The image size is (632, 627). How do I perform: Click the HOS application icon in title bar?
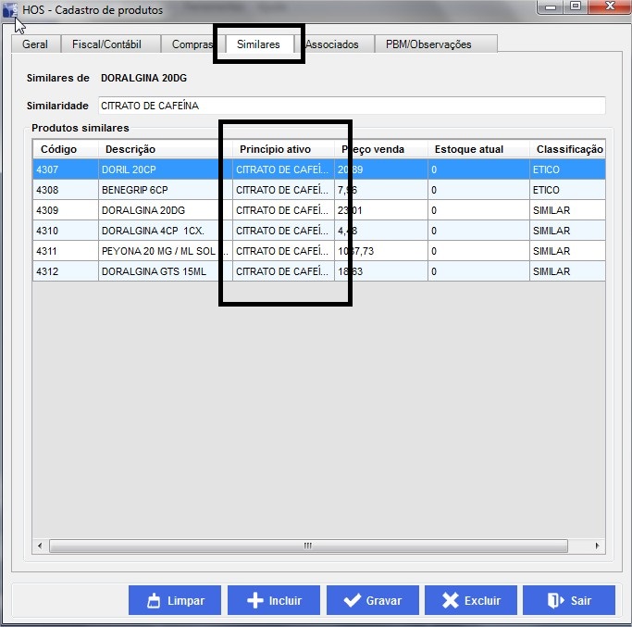click(x=11, y=10)
